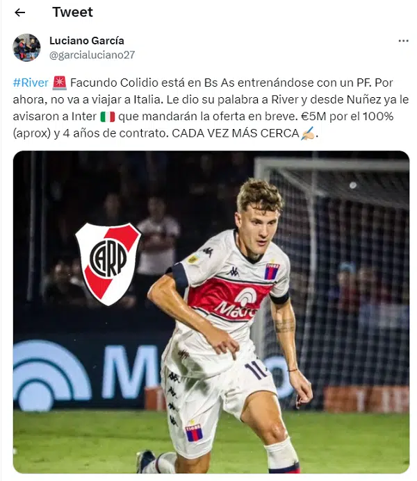The height and width of the screenshot is (481, 417).
Task: Click the Tweet header title
Action: coord(72,12)
